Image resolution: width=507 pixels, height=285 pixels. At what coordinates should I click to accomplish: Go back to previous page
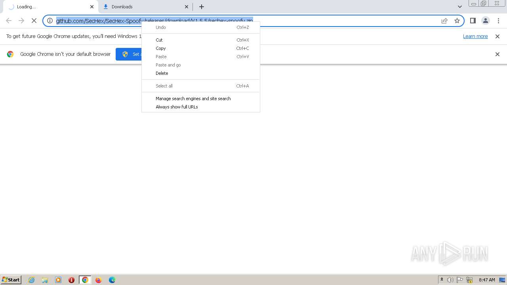pos(9,21)
